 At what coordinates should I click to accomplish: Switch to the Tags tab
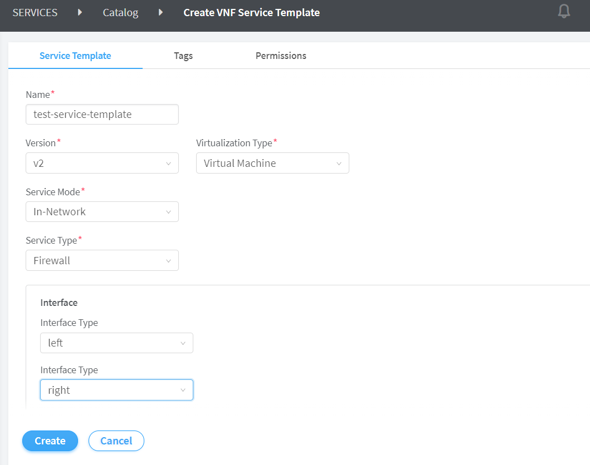pyautogui.click(x=183, y=56)
